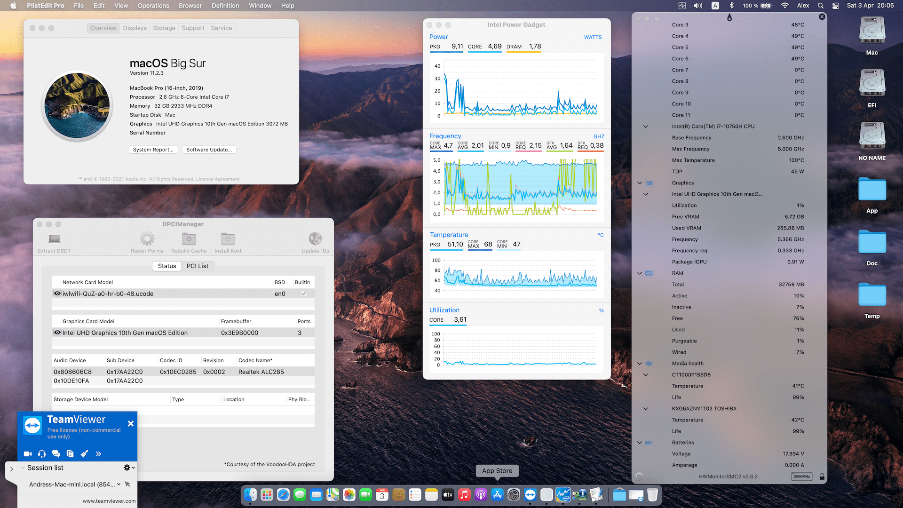The image size is (903, 508).
Task: Collapse the Batteries group
Action: click(640, 443)
